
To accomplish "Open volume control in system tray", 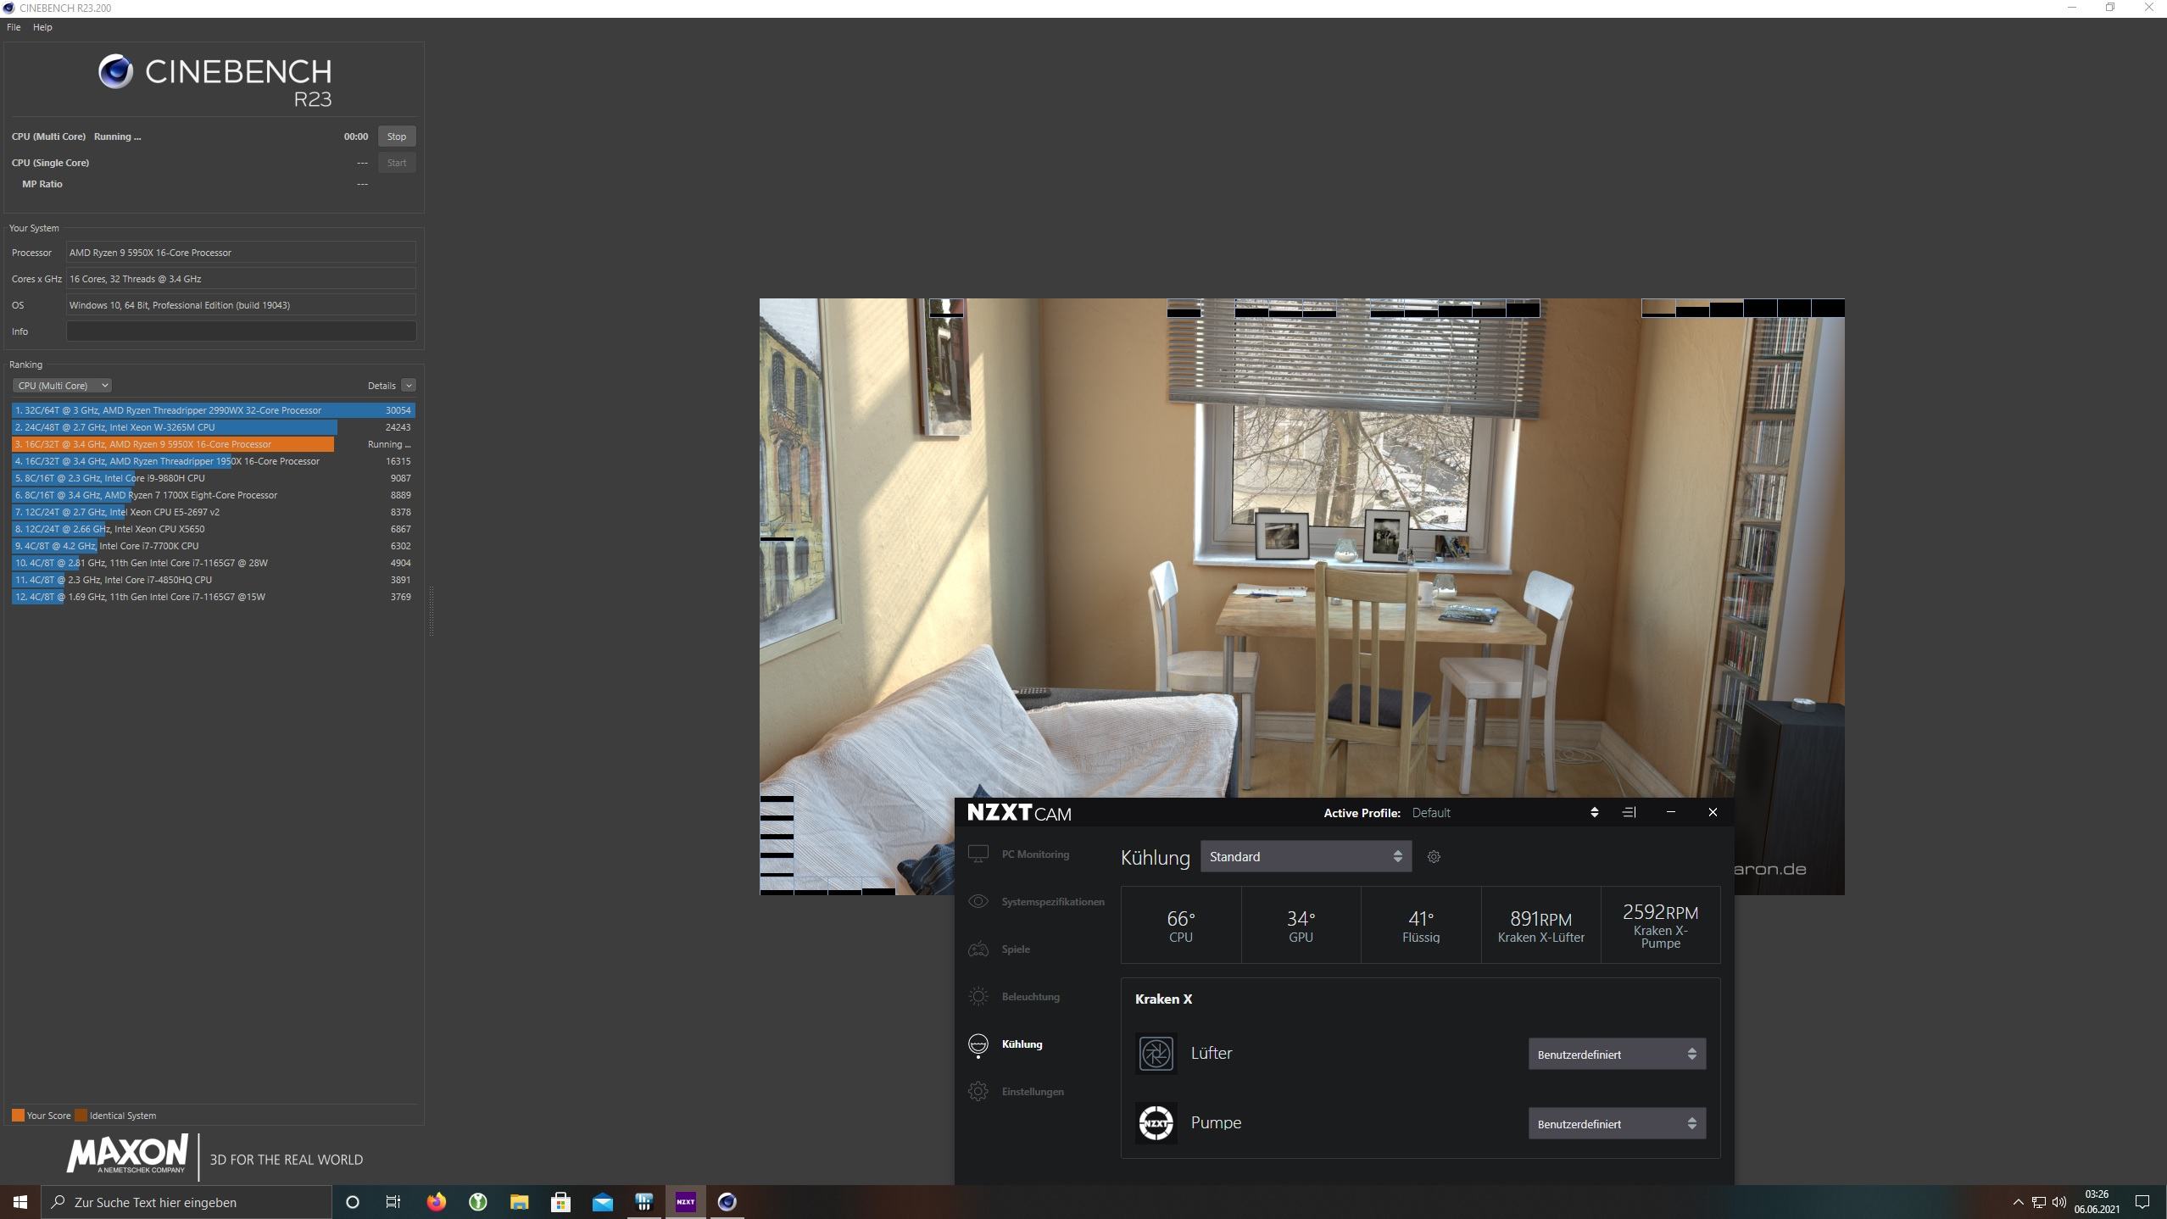I will pyautogui.click(x=2058, y=1202).
